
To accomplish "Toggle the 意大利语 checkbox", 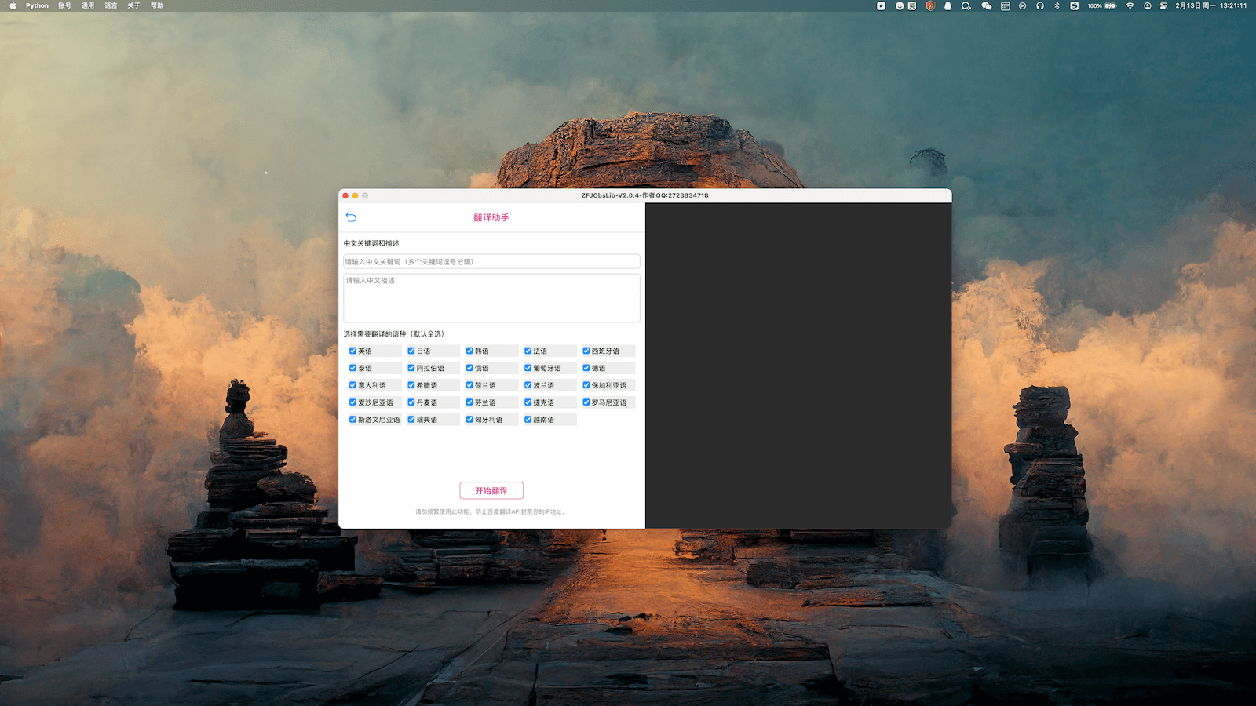I will click(x=352, y=385).
